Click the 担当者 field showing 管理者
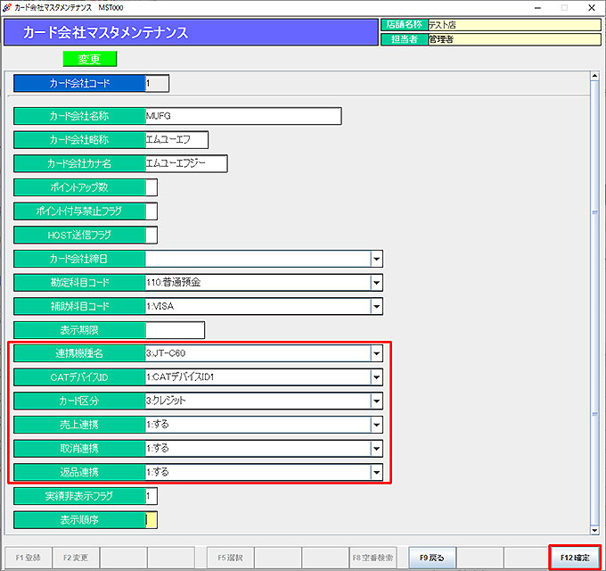606x571 pixels. [514, 39]
